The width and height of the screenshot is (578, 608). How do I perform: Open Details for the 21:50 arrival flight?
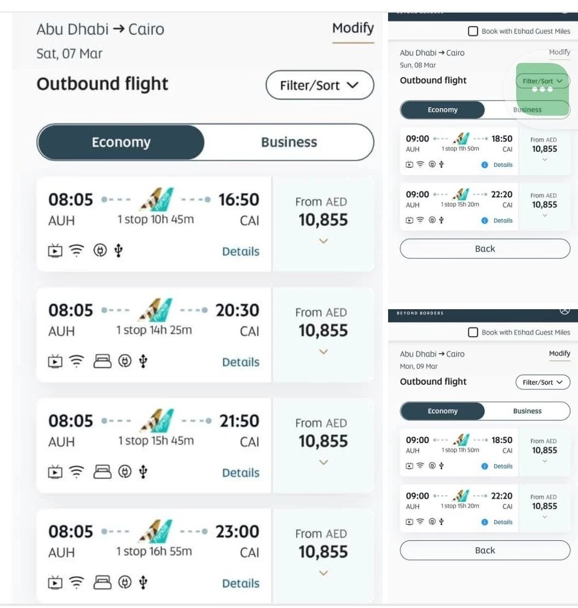(x=241, y=472)
